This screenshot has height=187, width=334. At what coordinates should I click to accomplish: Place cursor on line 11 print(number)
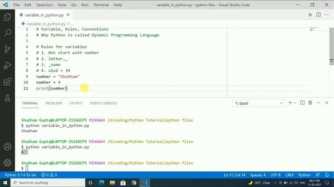click(x=52, y=88)
